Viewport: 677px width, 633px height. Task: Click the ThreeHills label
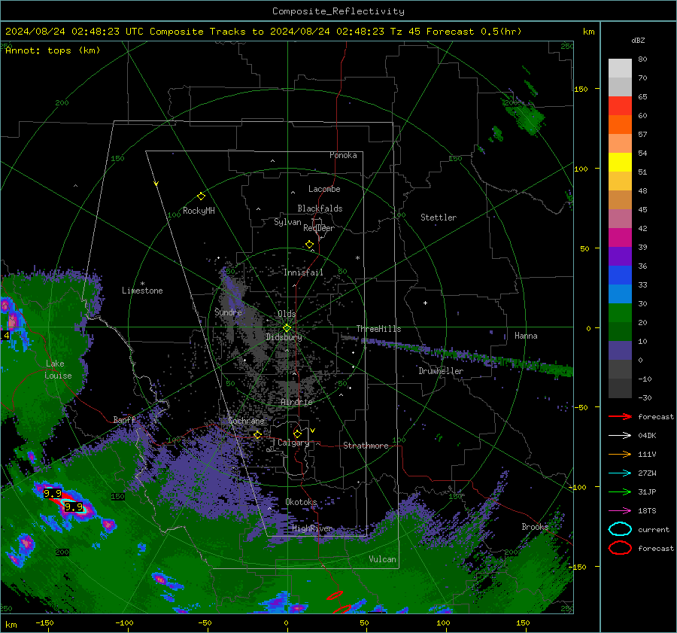(378, 329)
